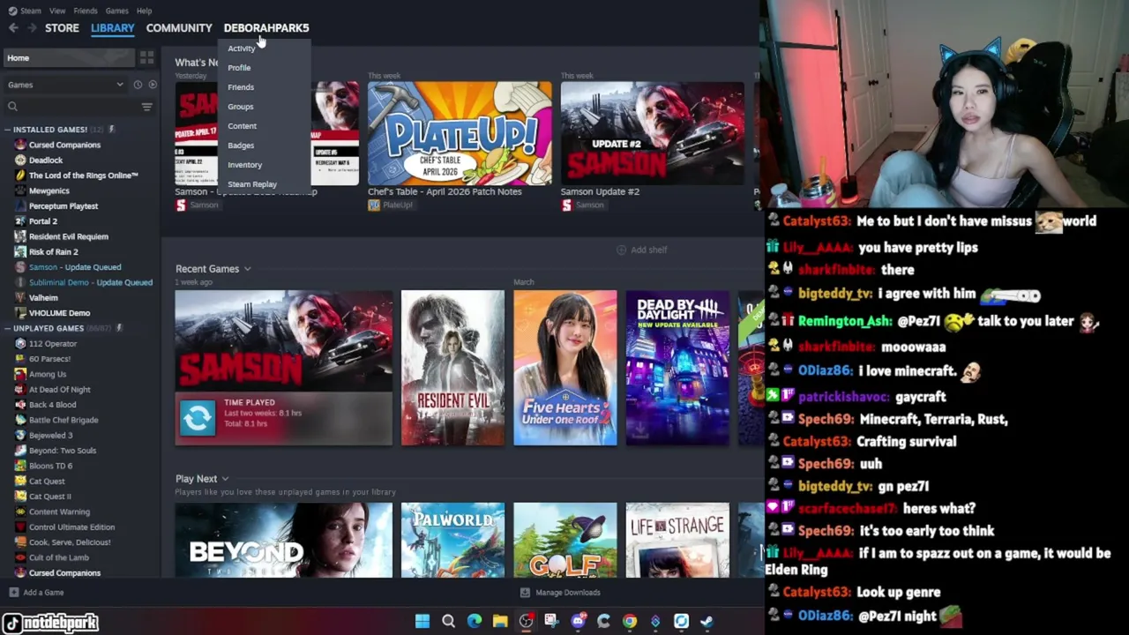This screenshot has width=1129, height=635.
Task: Click the Add shelf plus icon
Action: point(621,250)
